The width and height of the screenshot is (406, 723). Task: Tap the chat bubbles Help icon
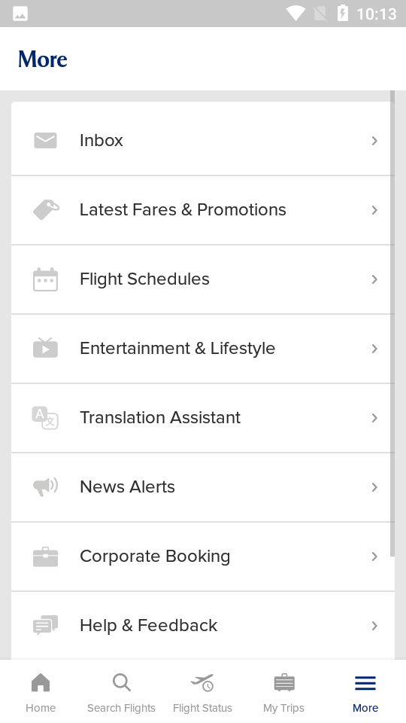click(x=46, y=626)
